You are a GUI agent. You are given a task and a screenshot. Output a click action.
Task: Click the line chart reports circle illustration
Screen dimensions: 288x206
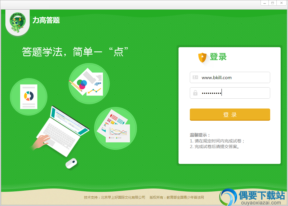pyautogui.click(x=115, y=128)
